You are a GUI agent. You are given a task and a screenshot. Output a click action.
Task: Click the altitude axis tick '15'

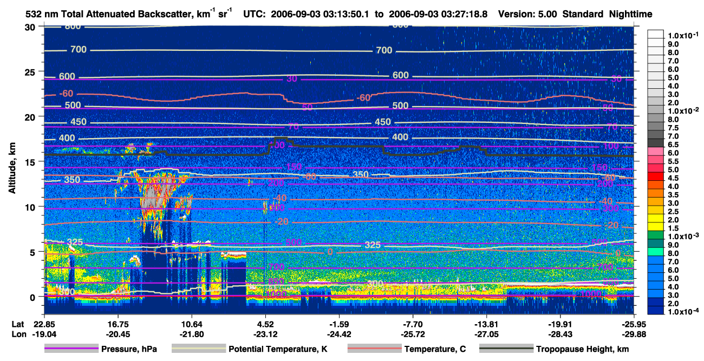(31, 161)
